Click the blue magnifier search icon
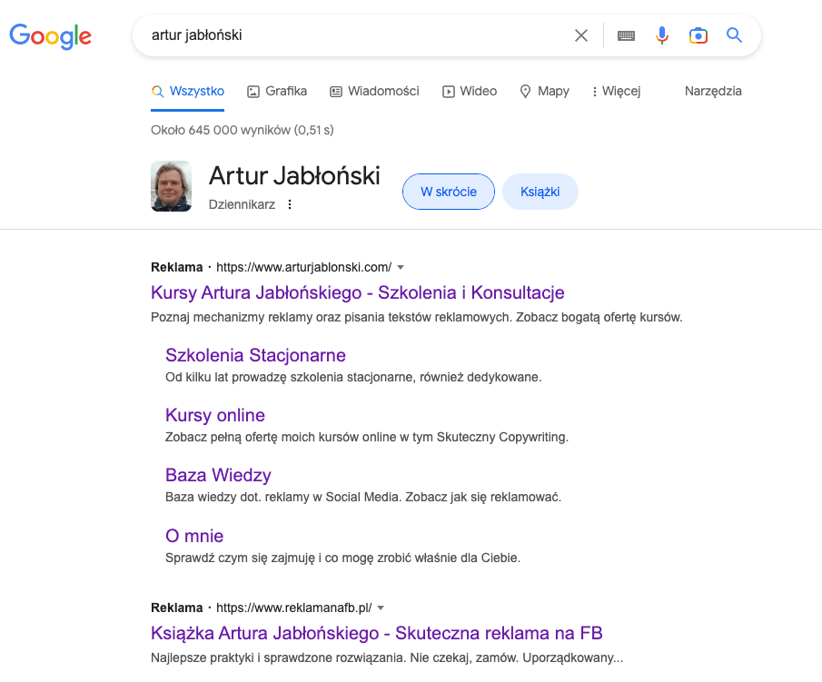The height and width of the screenshot is (682, 822). [x=734, y=35]
